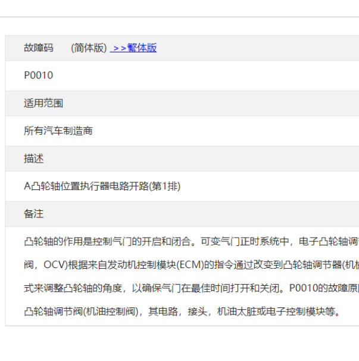Select description A凸轮轴位置执行器电路开路(第1排)
Image resolution: width=359 pixels, height=361 pixels.
(102, 186)
